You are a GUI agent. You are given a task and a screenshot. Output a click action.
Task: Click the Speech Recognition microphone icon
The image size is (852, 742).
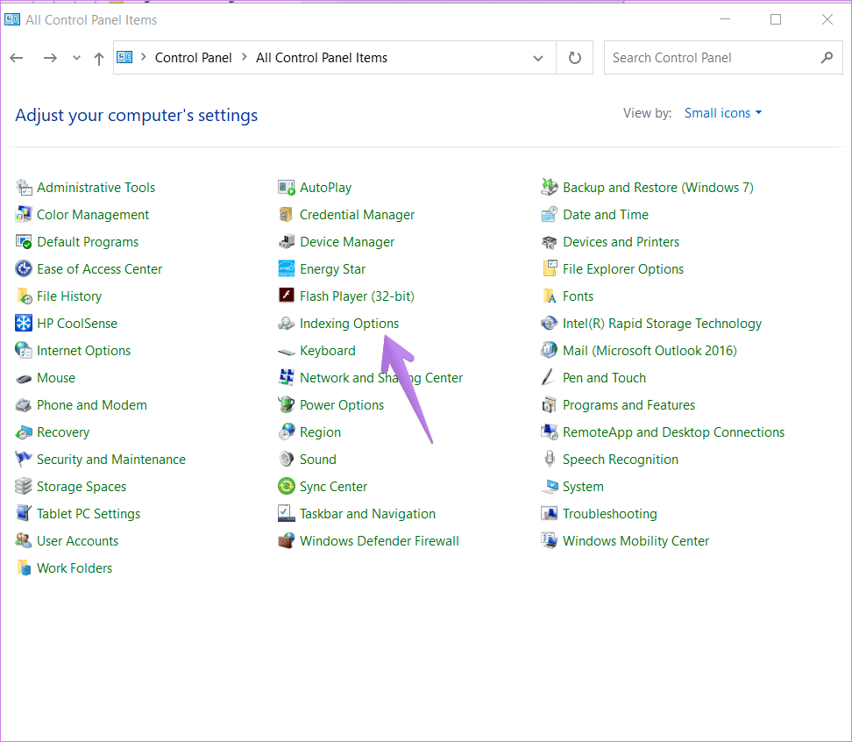pos(550,460)
